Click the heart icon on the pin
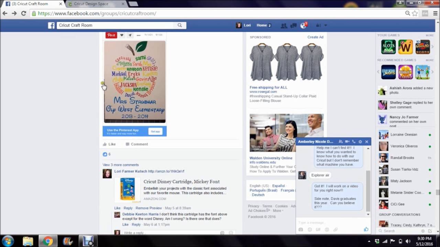The image size is (440, 247). tap(122, 35)
